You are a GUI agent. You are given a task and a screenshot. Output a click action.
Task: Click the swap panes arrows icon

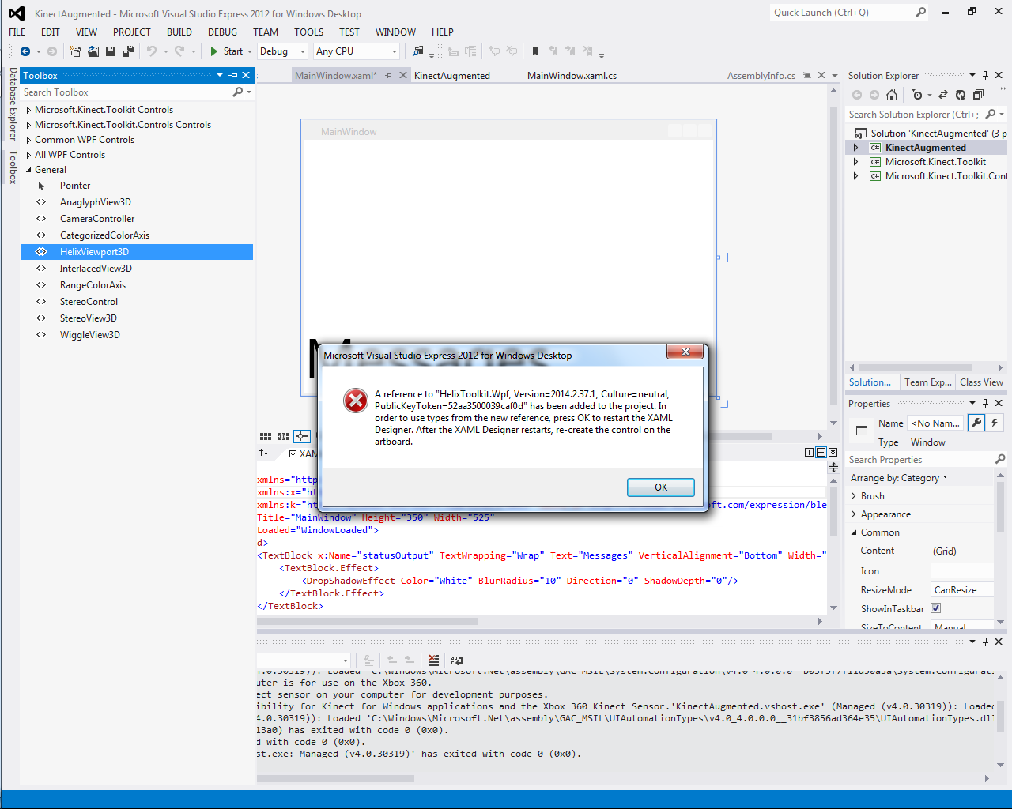264,453
